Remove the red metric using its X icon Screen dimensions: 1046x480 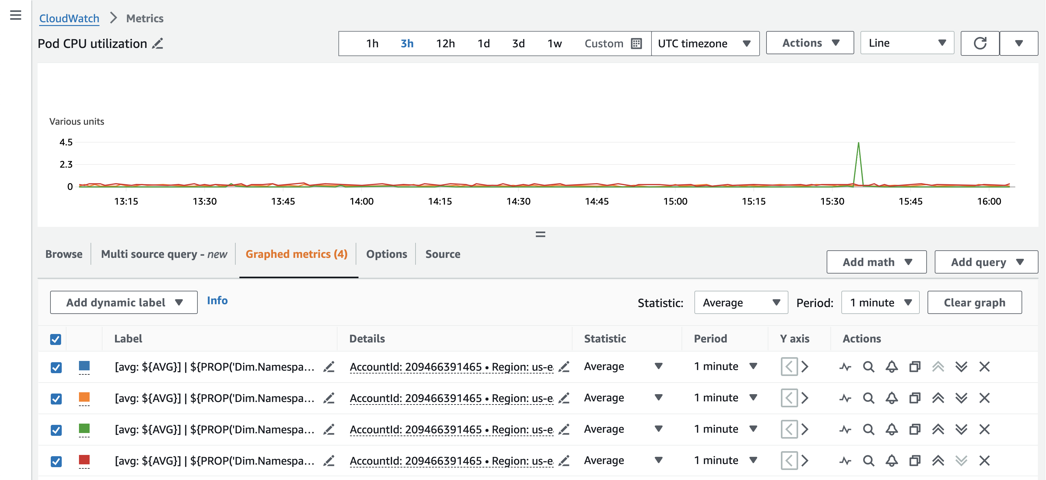coord(985,461)
